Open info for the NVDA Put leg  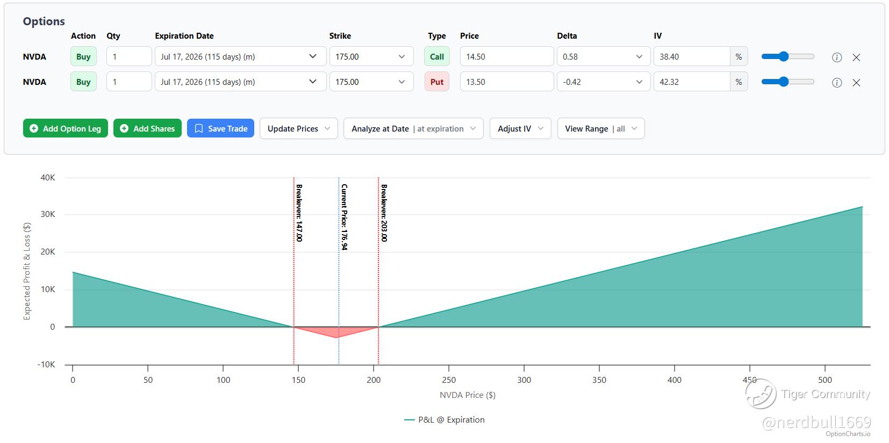pyautogui.click(x=837, y=82)
